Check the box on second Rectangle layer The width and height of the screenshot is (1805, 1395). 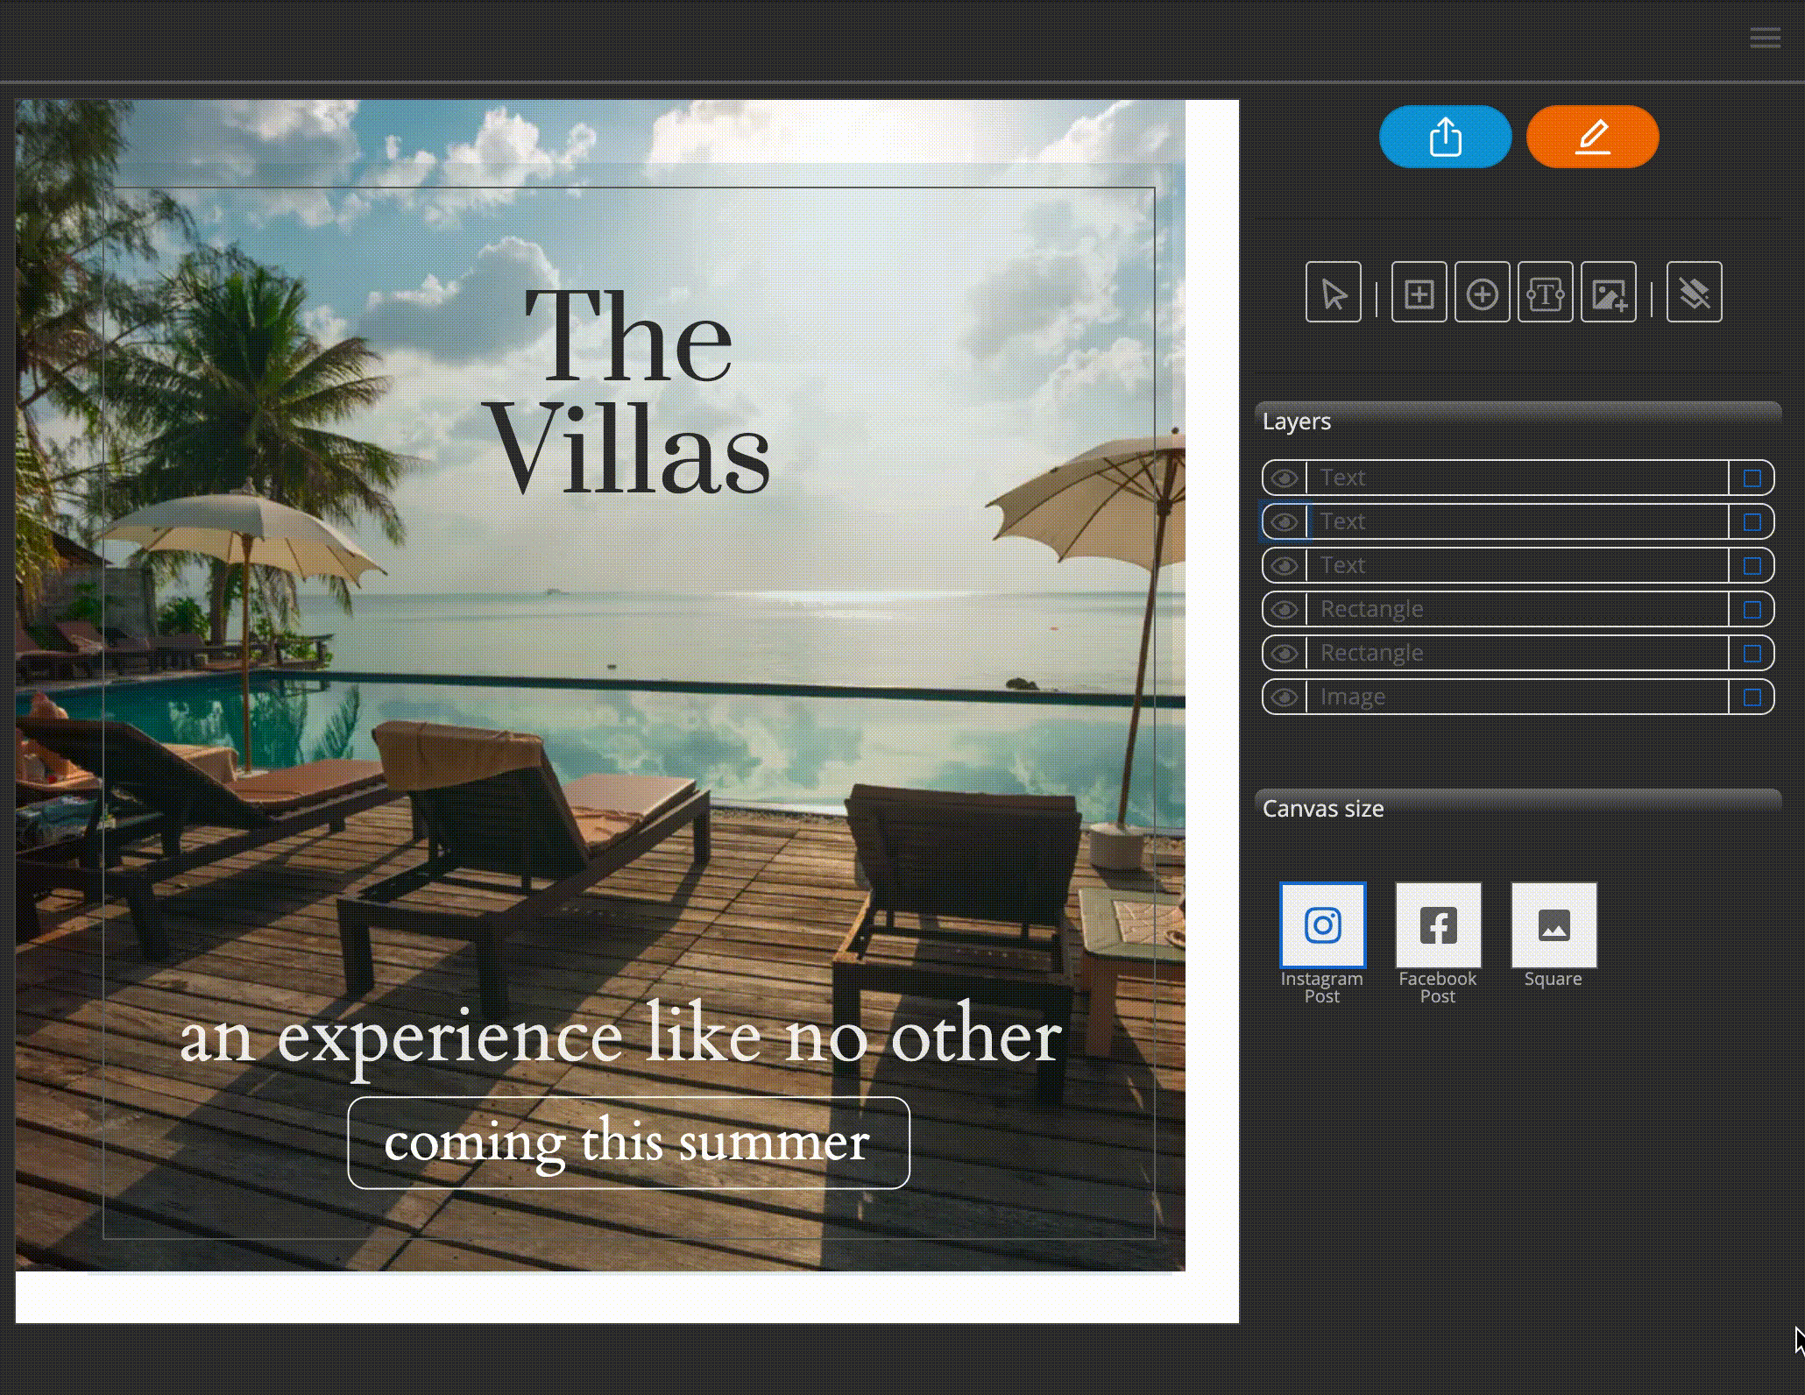point(1752,654)
